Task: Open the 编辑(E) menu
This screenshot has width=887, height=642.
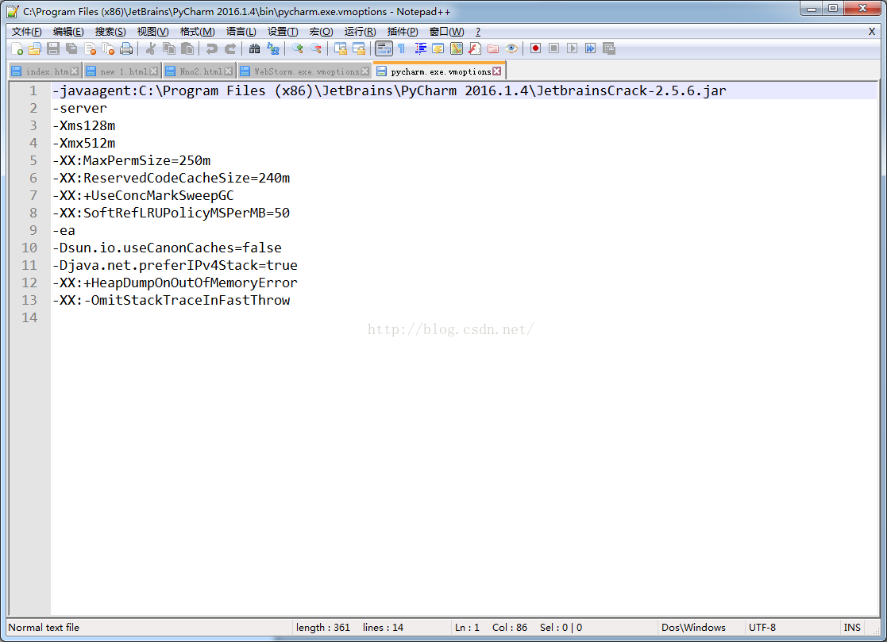Action: click(68, 32)
